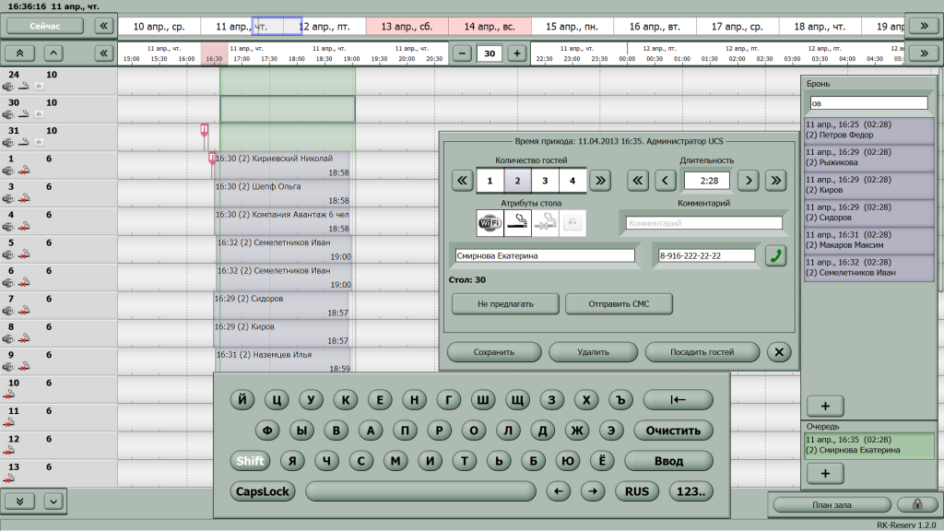Jump to now with Сейчас button
944x531 pixels.
(x=45, y=26)
